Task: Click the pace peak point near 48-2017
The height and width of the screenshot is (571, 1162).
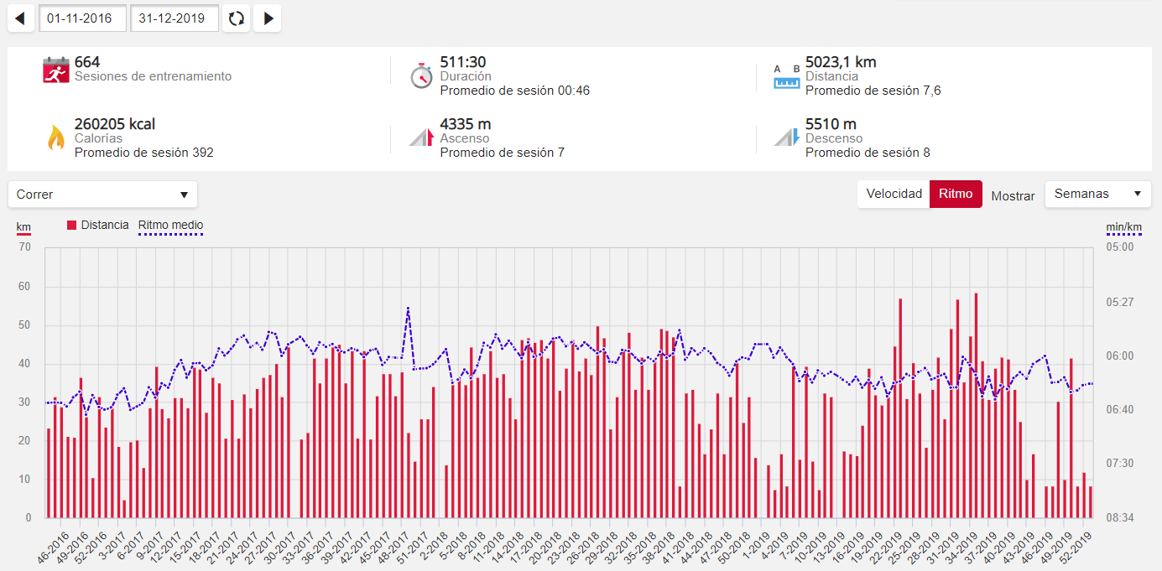Action: click(x=408, y=308)
